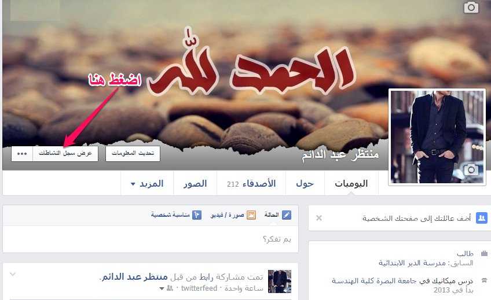The height and width of the screenshot is (300, 491).
Task: Open the الأصدقاء friends tab
Action: pos(251,183)
